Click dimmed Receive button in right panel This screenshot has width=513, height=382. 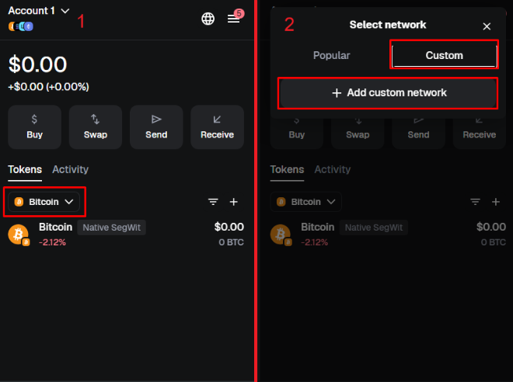(480, 134)
